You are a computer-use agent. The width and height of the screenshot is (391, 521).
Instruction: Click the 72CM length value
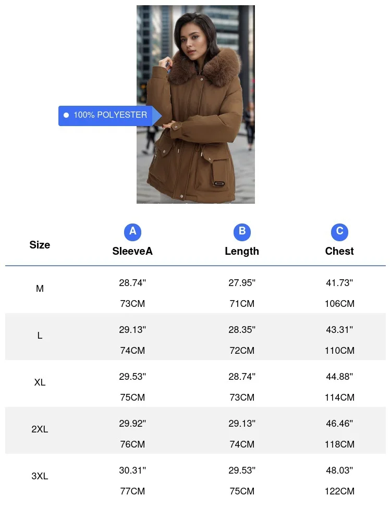[x=242, y=351]
